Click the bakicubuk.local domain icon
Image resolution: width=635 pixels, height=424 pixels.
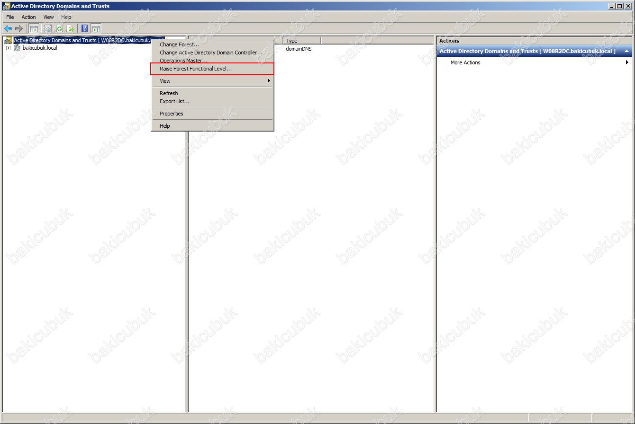17,48
